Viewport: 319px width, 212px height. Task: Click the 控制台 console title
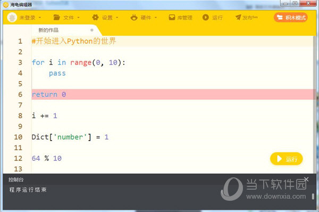point(16,180)
